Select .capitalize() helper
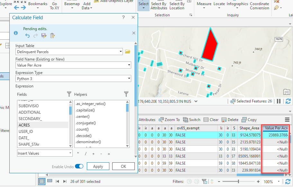The image size is (293, 187). click(x=85, y=110)
